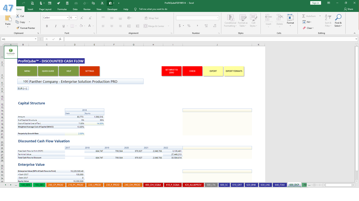359x201 pixels.
Task: Click the scissors icon in quick access toolbar
Action: [102, 3]
